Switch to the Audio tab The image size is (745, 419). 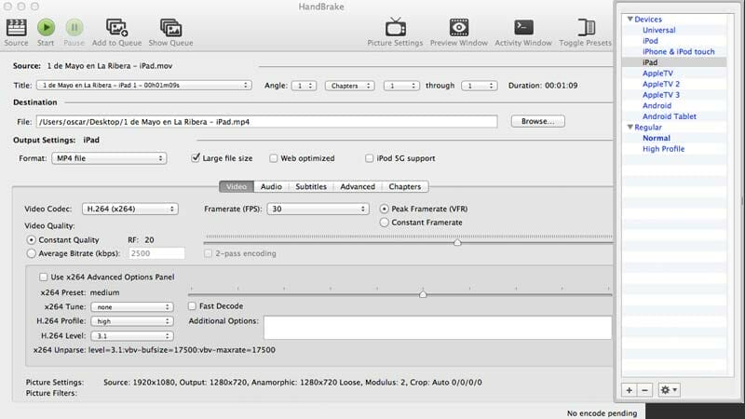(x=271, y=186)
